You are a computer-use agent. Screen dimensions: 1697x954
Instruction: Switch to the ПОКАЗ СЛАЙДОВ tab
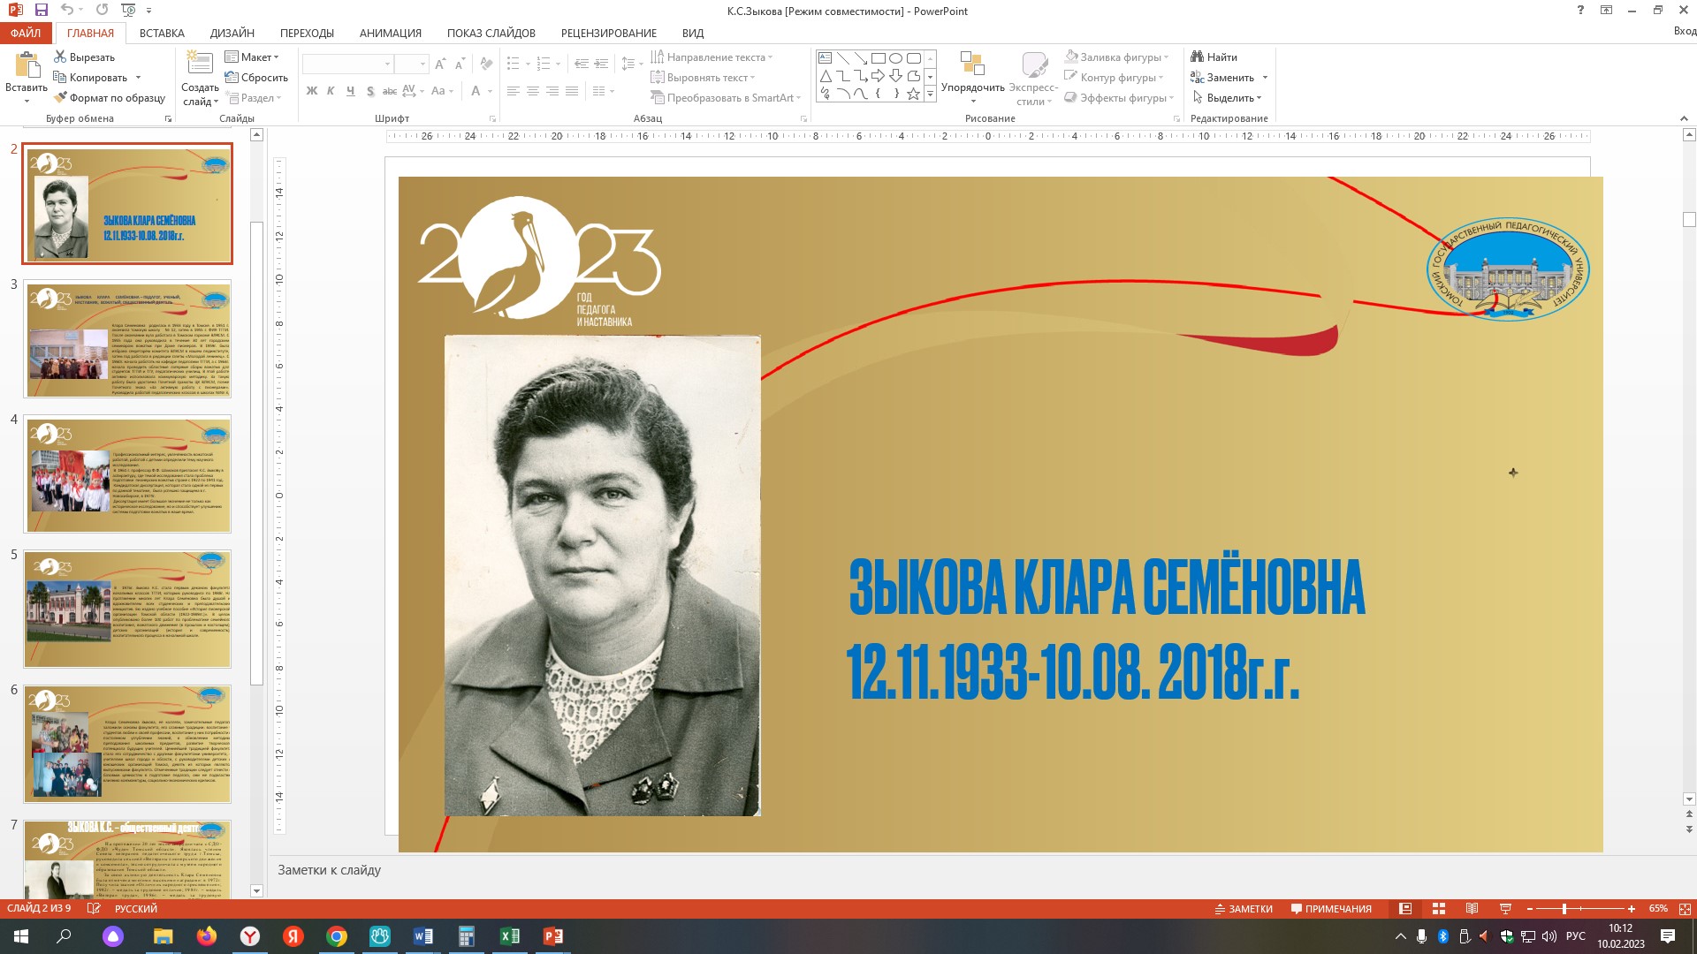(491, 33)
